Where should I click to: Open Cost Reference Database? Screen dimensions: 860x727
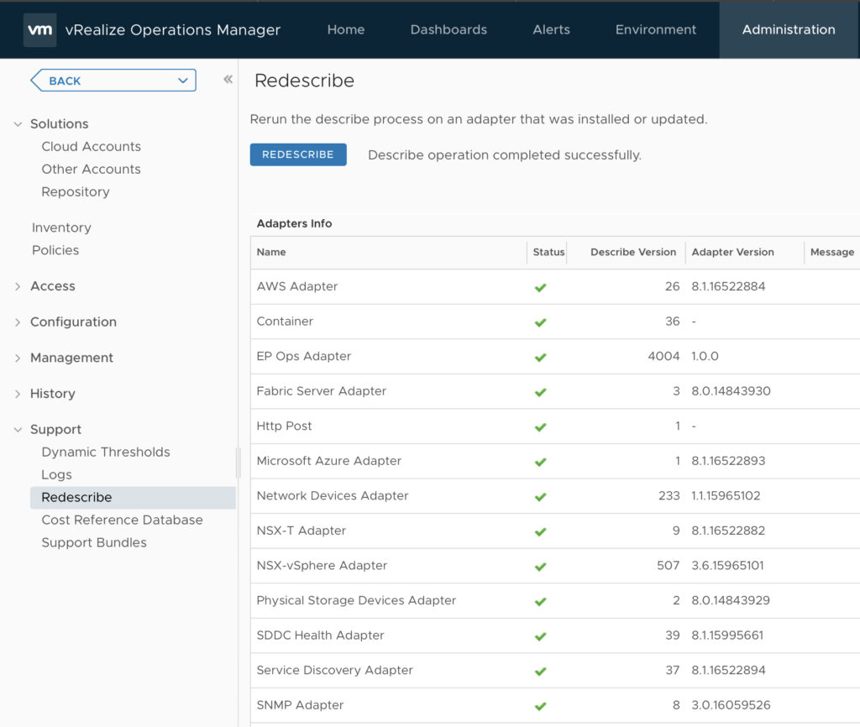[123, 520]
